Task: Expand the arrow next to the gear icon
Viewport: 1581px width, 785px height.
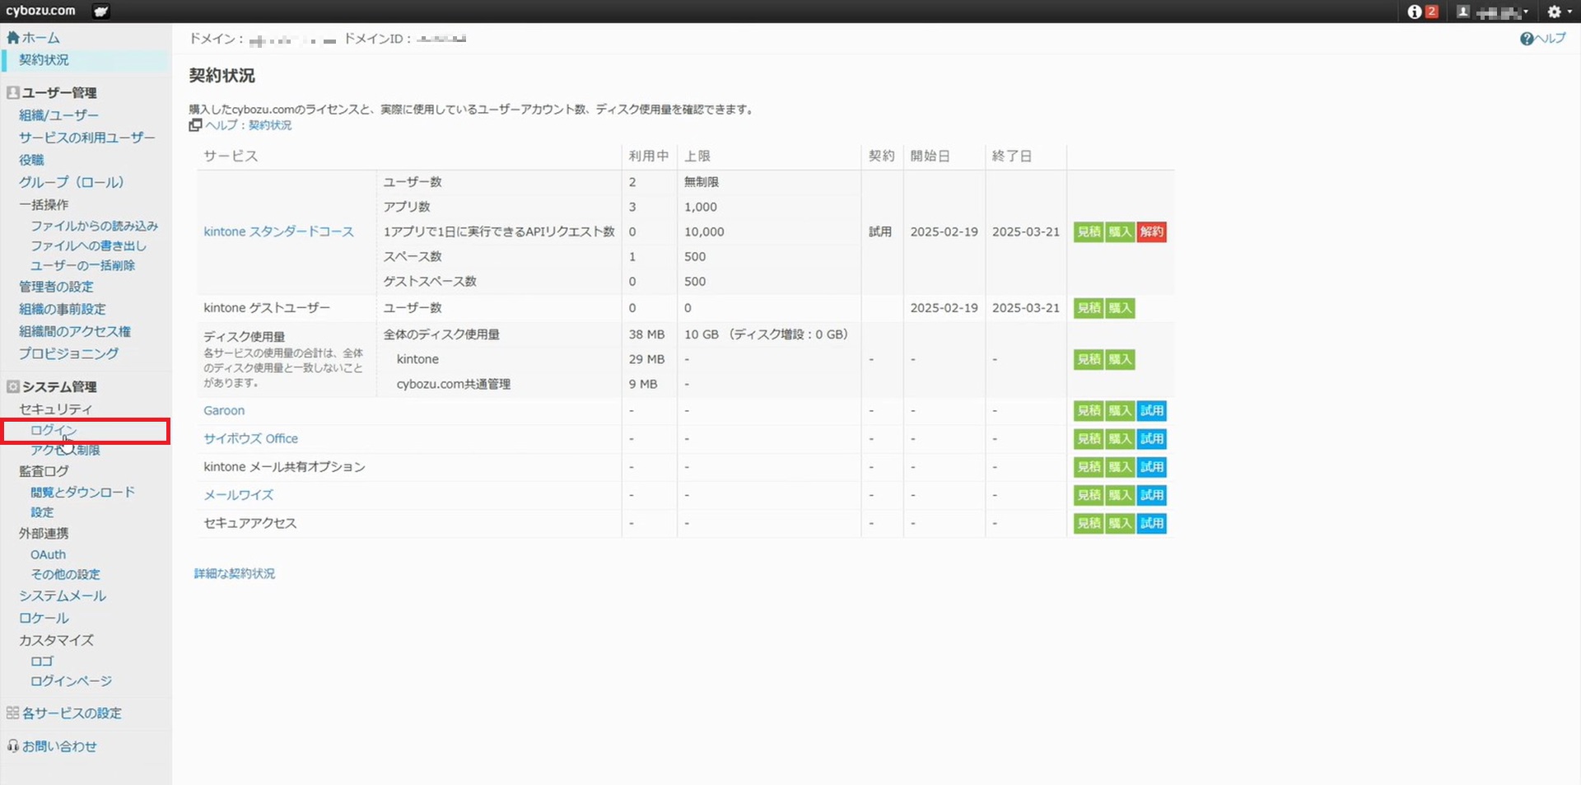Action: pos(1569,12)
